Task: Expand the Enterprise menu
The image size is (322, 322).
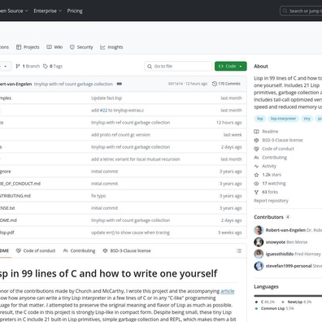Action: tap(48, 11)
